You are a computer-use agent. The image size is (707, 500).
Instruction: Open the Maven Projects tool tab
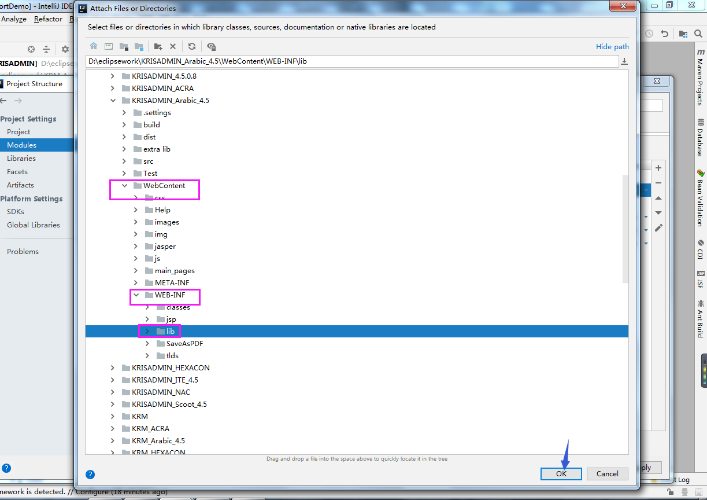700,77
